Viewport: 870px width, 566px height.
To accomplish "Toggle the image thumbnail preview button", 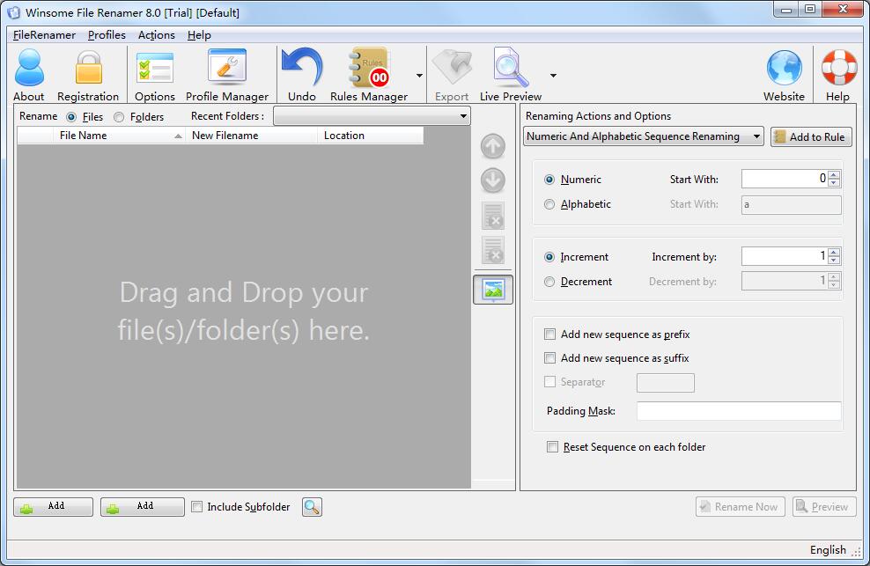I will (493, 290).
